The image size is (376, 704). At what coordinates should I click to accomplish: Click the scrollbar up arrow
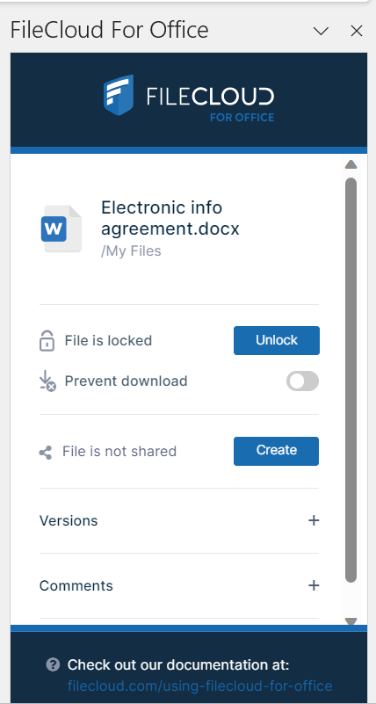[351, 164]
